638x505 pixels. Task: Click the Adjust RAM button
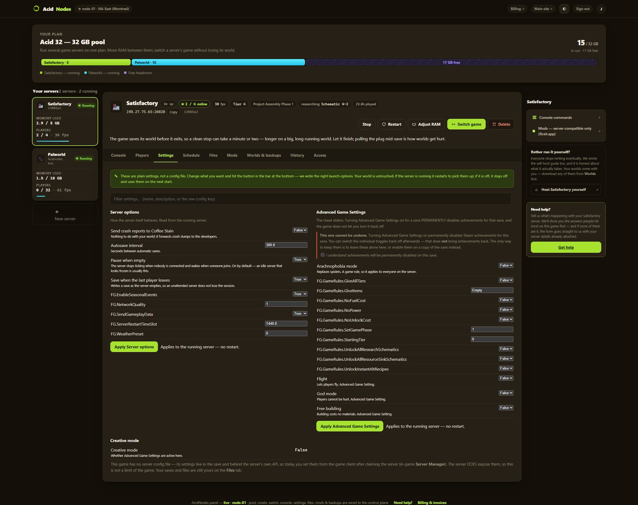(426, 124)
